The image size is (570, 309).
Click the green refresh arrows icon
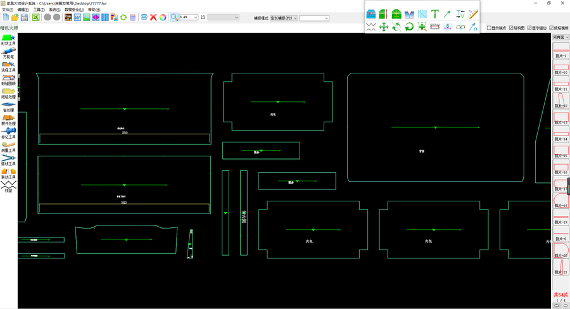pyautogui.click(x=123, y=17)
